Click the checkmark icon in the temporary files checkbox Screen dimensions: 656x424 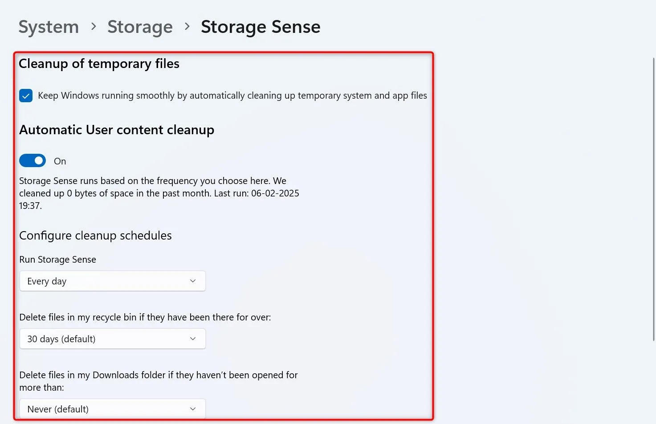pyautogui.click(x=26, y=95)
